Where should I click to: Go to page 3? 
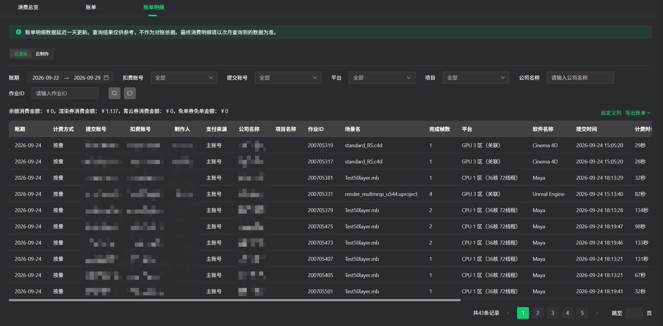(553, 313)
